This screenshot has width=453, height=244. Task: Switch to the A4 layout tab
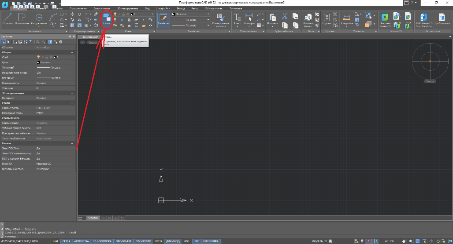(x=103, y=218)
